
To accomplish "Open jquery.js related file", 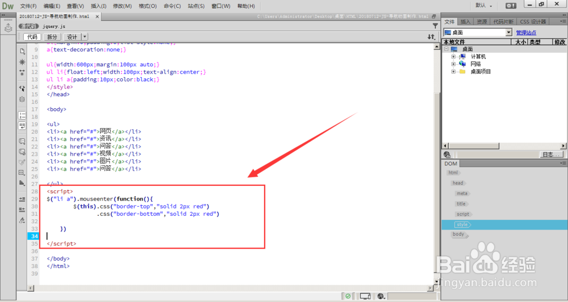I will point(54,26).
